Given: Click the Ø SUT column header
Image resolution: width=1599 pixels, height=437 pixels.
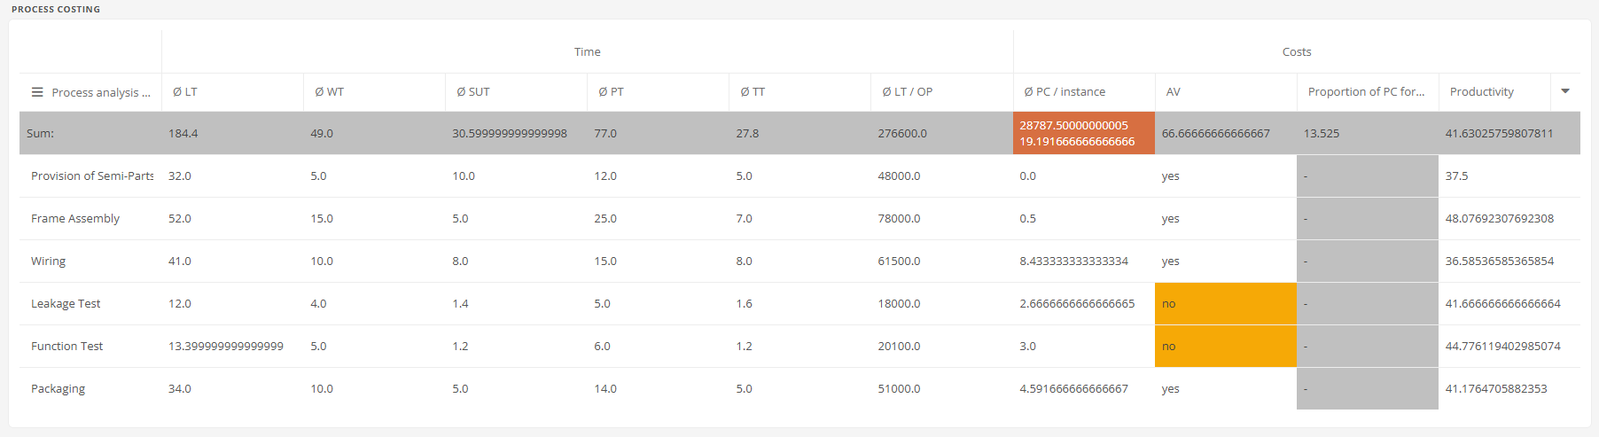Looking at the screenshot, I should click(x=473, y=92).
